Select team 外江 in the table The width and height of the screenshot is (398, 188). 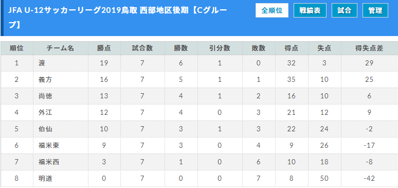pos(45,112)
